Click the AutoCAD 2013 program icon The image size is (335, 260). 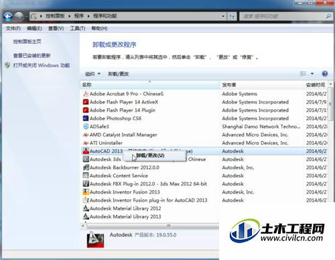coord(86,151)
